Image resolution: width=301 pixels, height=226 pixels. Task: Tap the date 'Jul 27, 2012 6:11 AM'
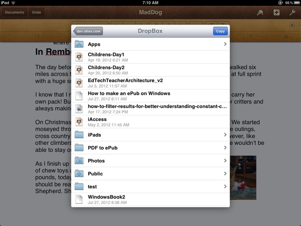tap(107, 99)
